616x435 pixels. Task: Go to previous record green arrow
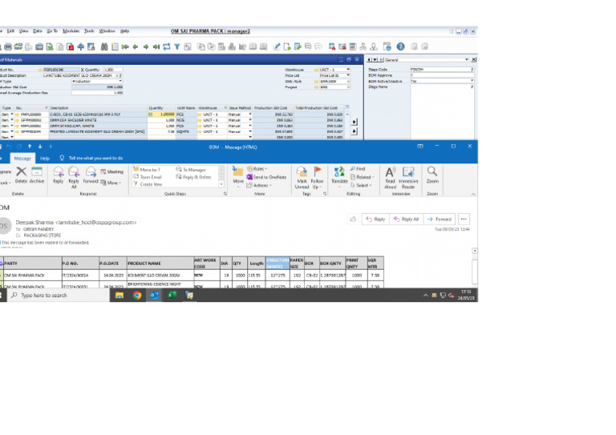(x=136, y=47)
